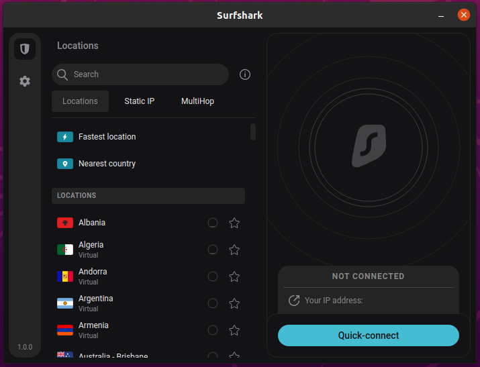Select the Algeria radio circle
Image resolution: width=480 pixels, height=367 pixels.
[x=213, y=250]
